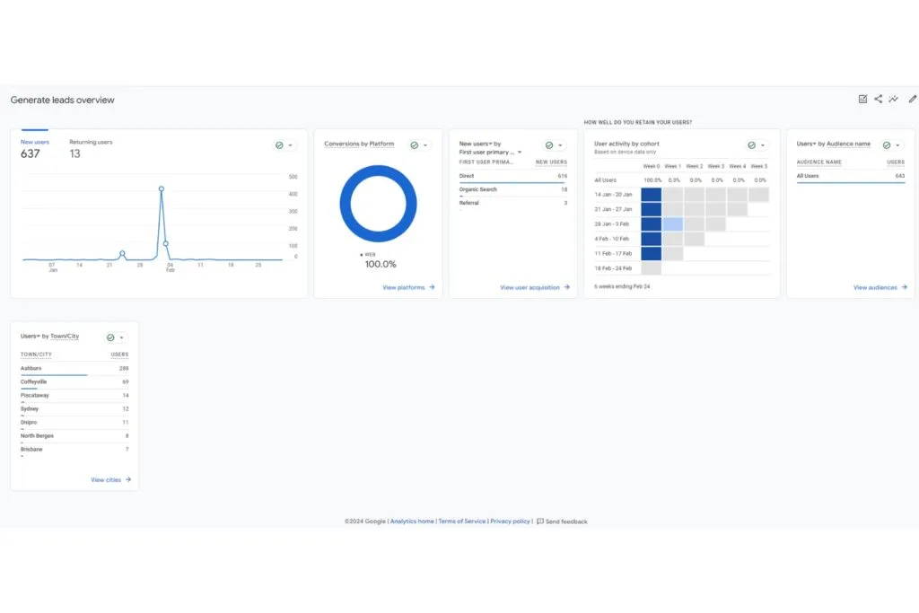This screenshot has height=613, width=919.
Task: Click green check on New users card
Action: (x=279, y=145)
